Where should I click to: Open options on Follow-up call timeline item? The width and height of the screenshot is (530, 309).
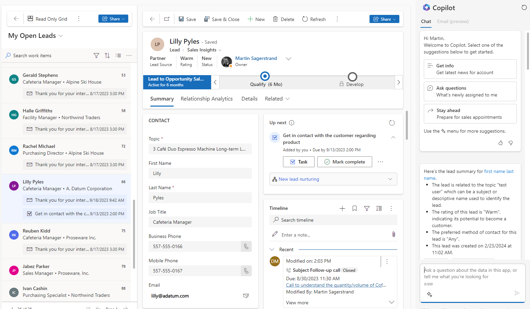(x=387, y=261)
